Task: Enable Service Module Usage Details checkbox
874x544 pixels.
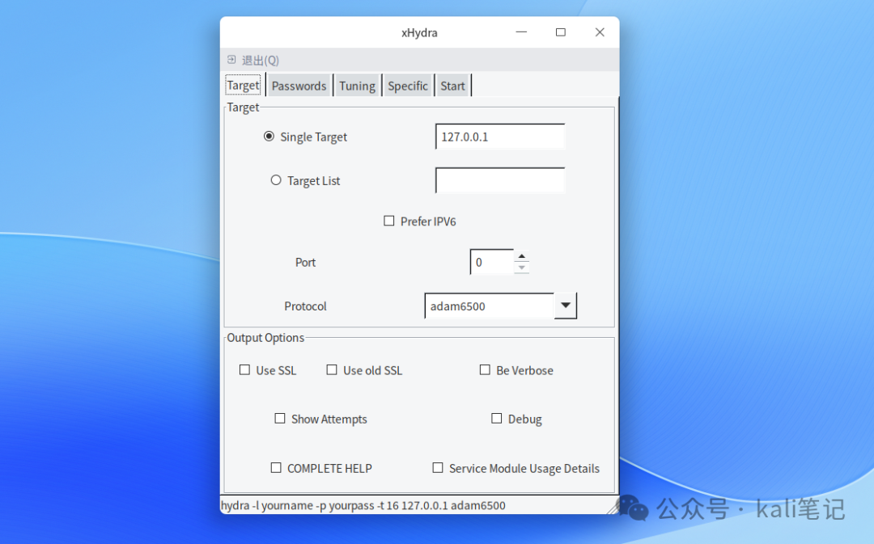Action: click(x=438, y=468)
